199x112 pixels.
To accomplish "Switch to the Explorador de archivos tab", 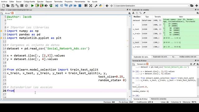I will pyautogui.click(x=160, y=57).
